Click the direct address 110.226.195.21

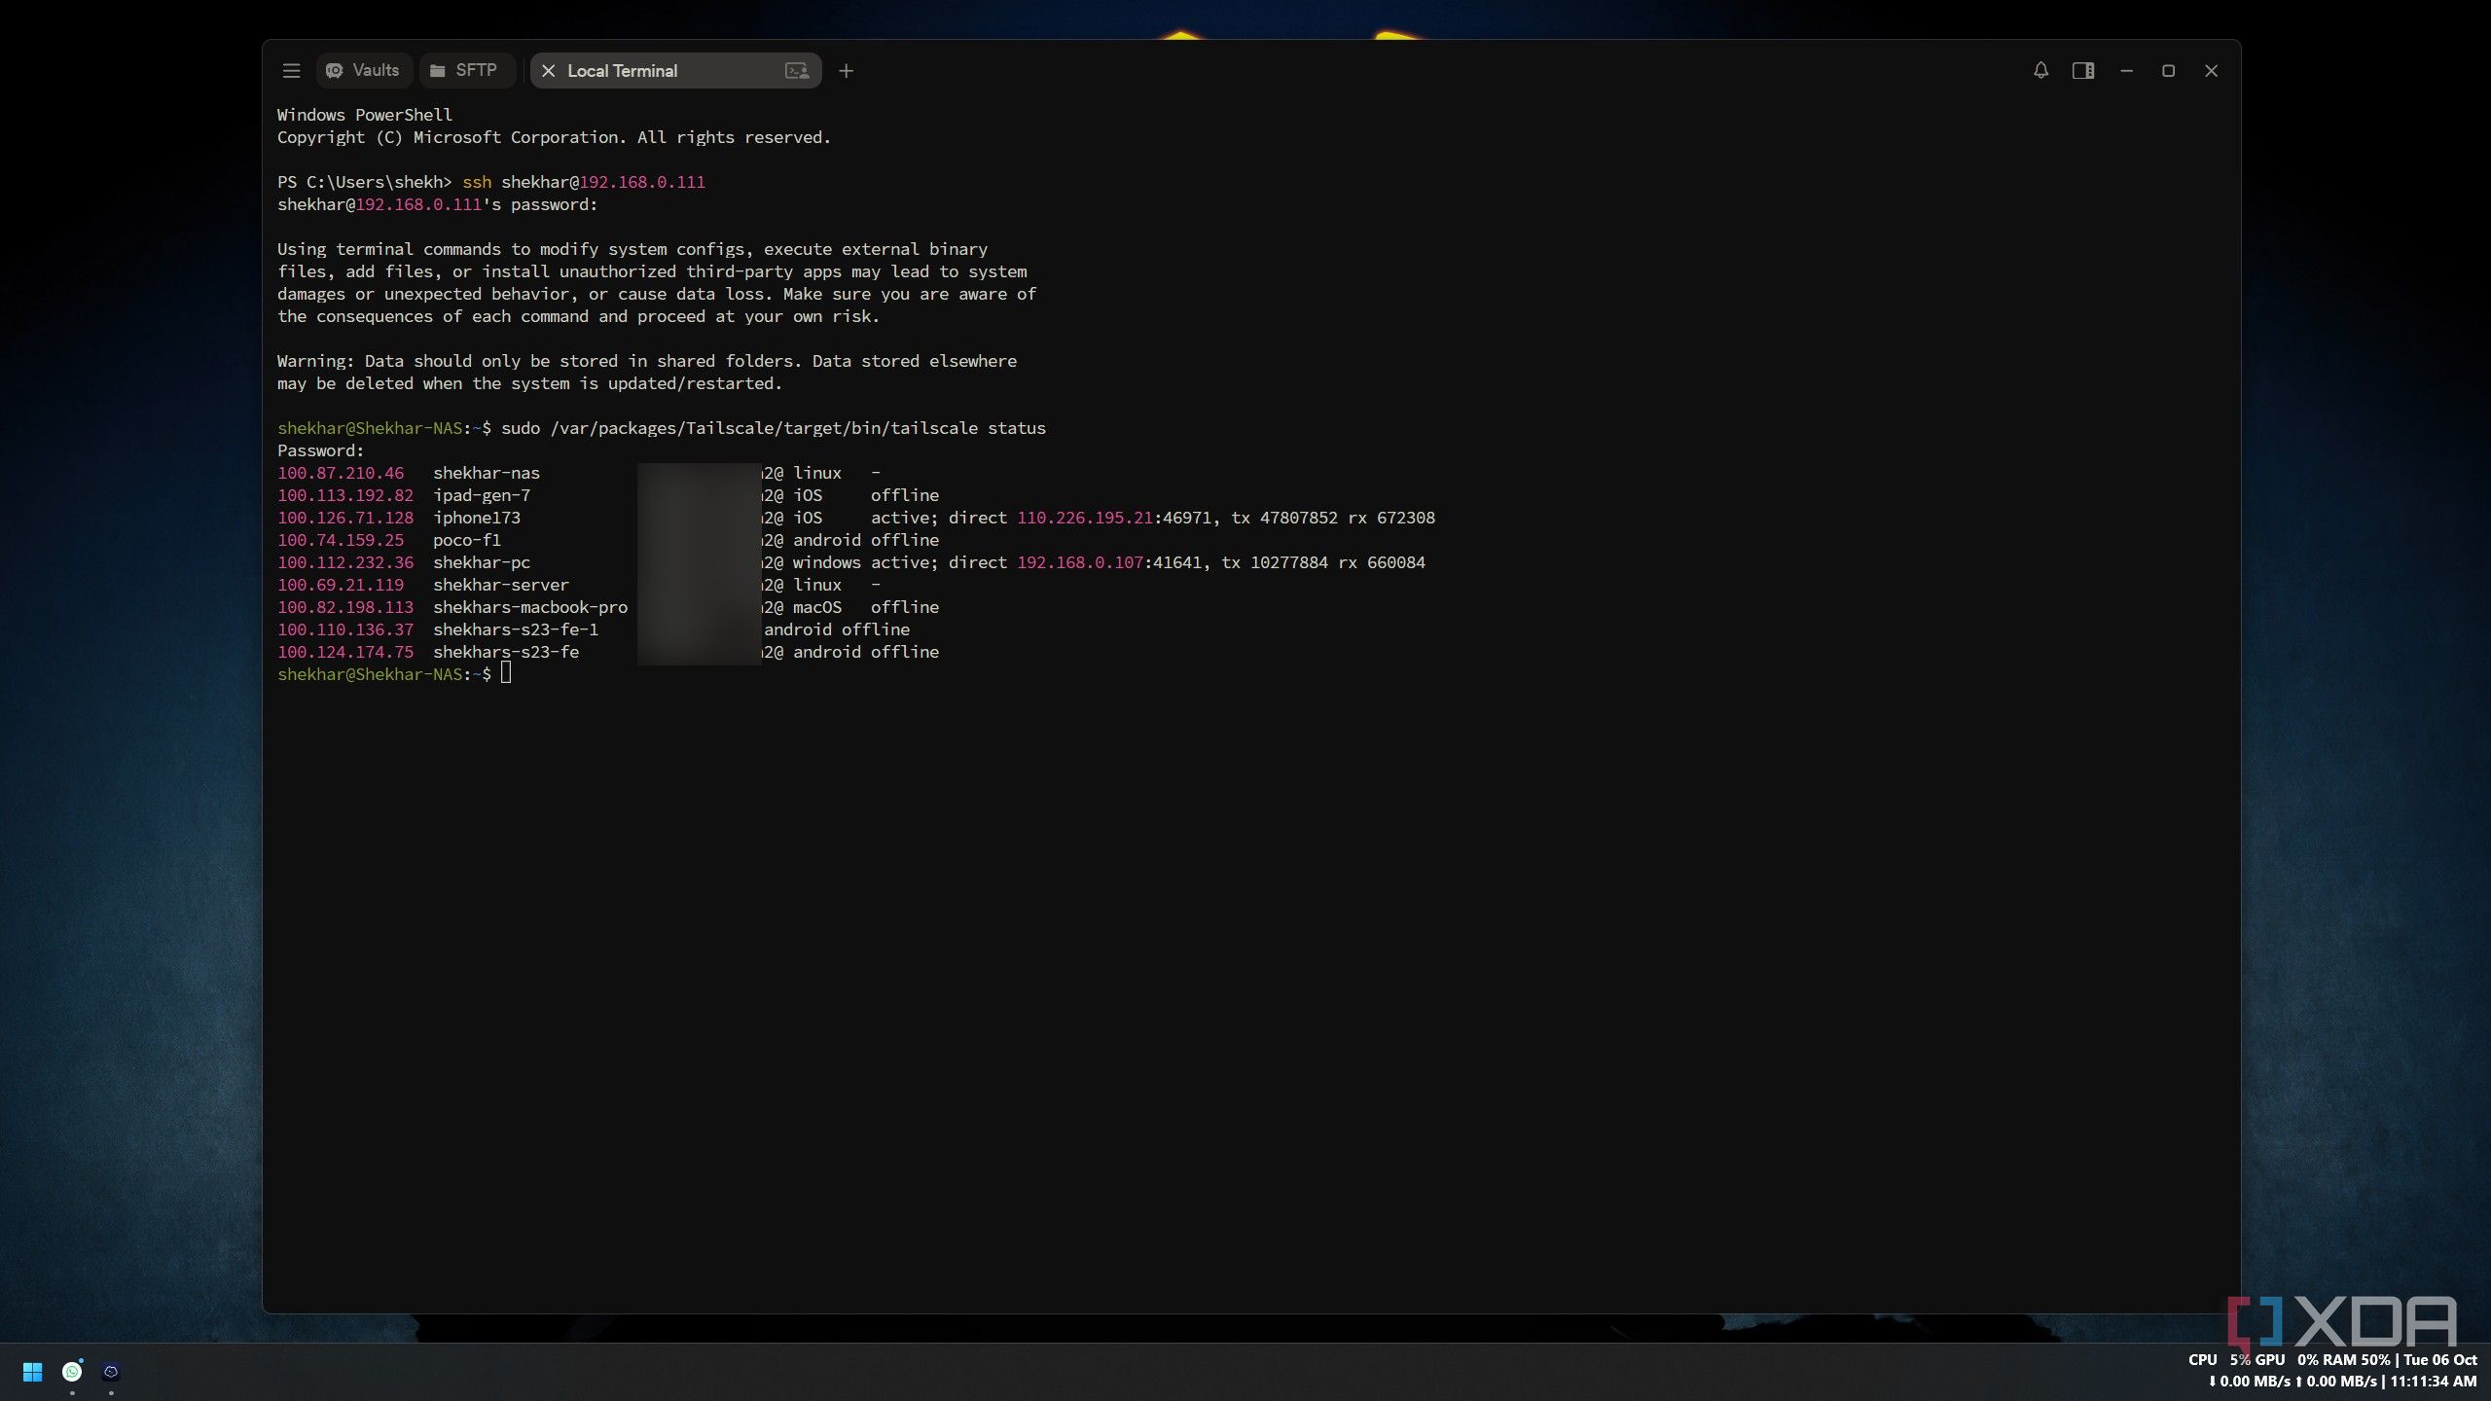[1085, 518]
